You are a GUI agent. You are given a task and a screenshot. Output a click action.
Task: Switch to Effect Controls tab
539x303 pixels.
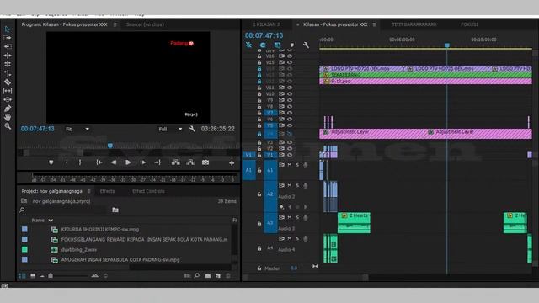tap(148, 191)
